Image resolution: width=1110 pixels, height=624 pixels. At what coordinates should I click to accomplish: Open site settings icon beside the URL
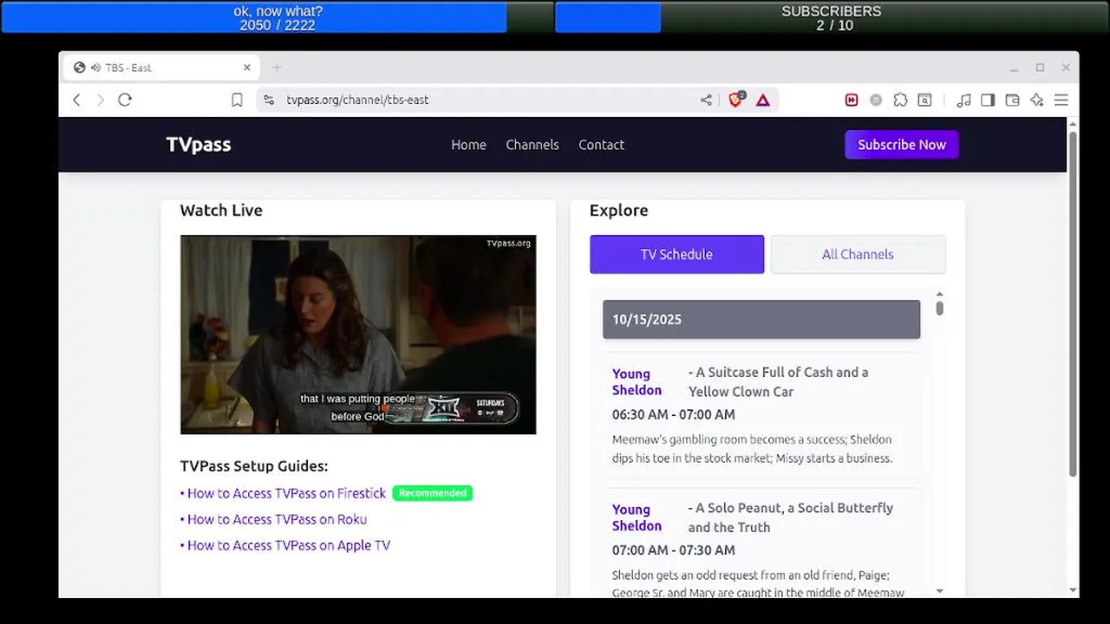point(269,100)
